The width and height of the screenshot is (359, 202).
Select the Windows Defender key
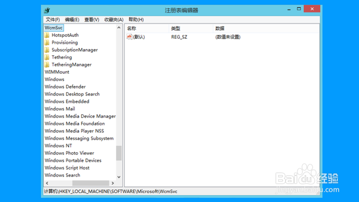[x=65, y=87]
